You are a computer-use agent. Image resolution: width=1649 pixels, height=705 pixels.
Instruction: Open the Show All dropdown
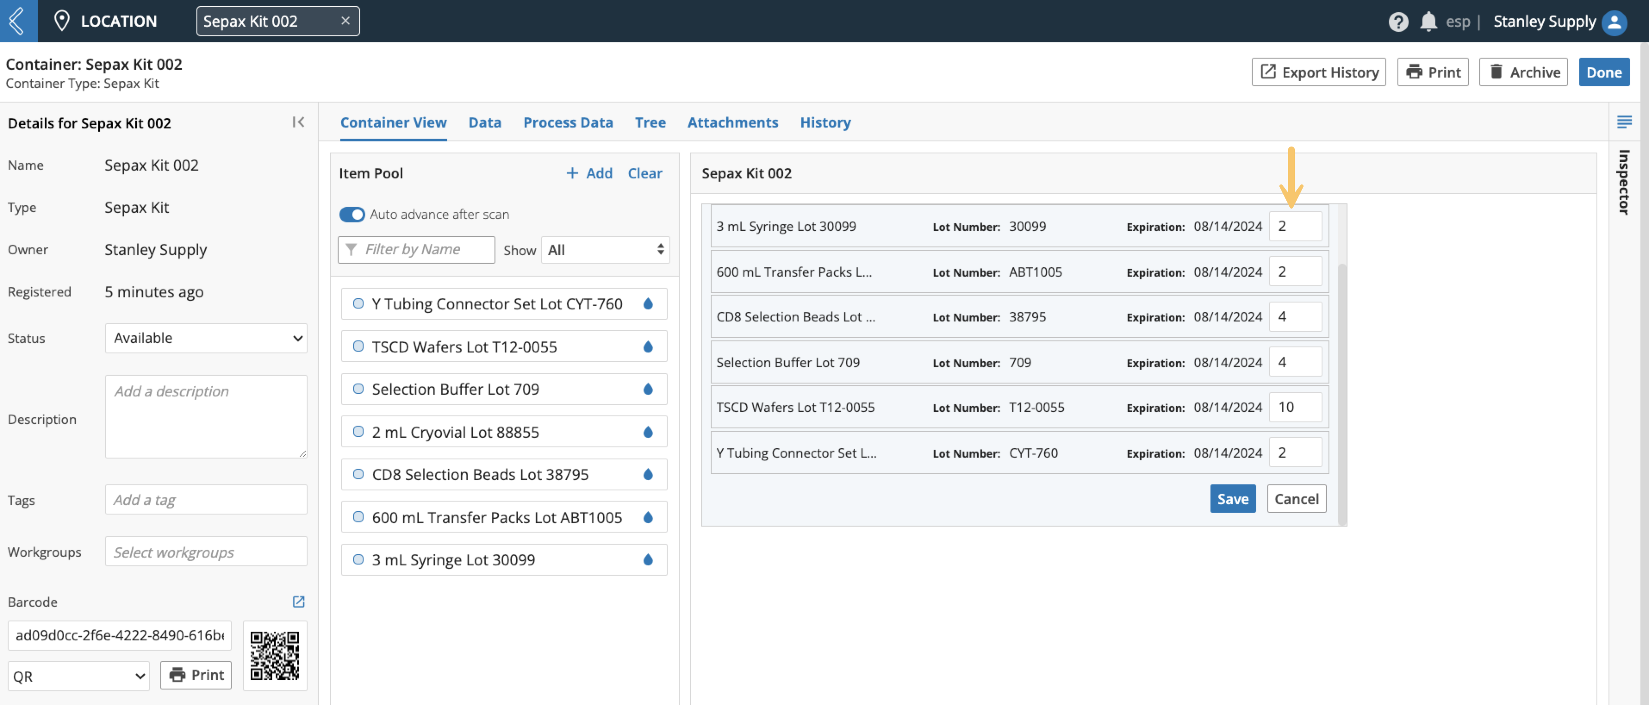(605, 250)
